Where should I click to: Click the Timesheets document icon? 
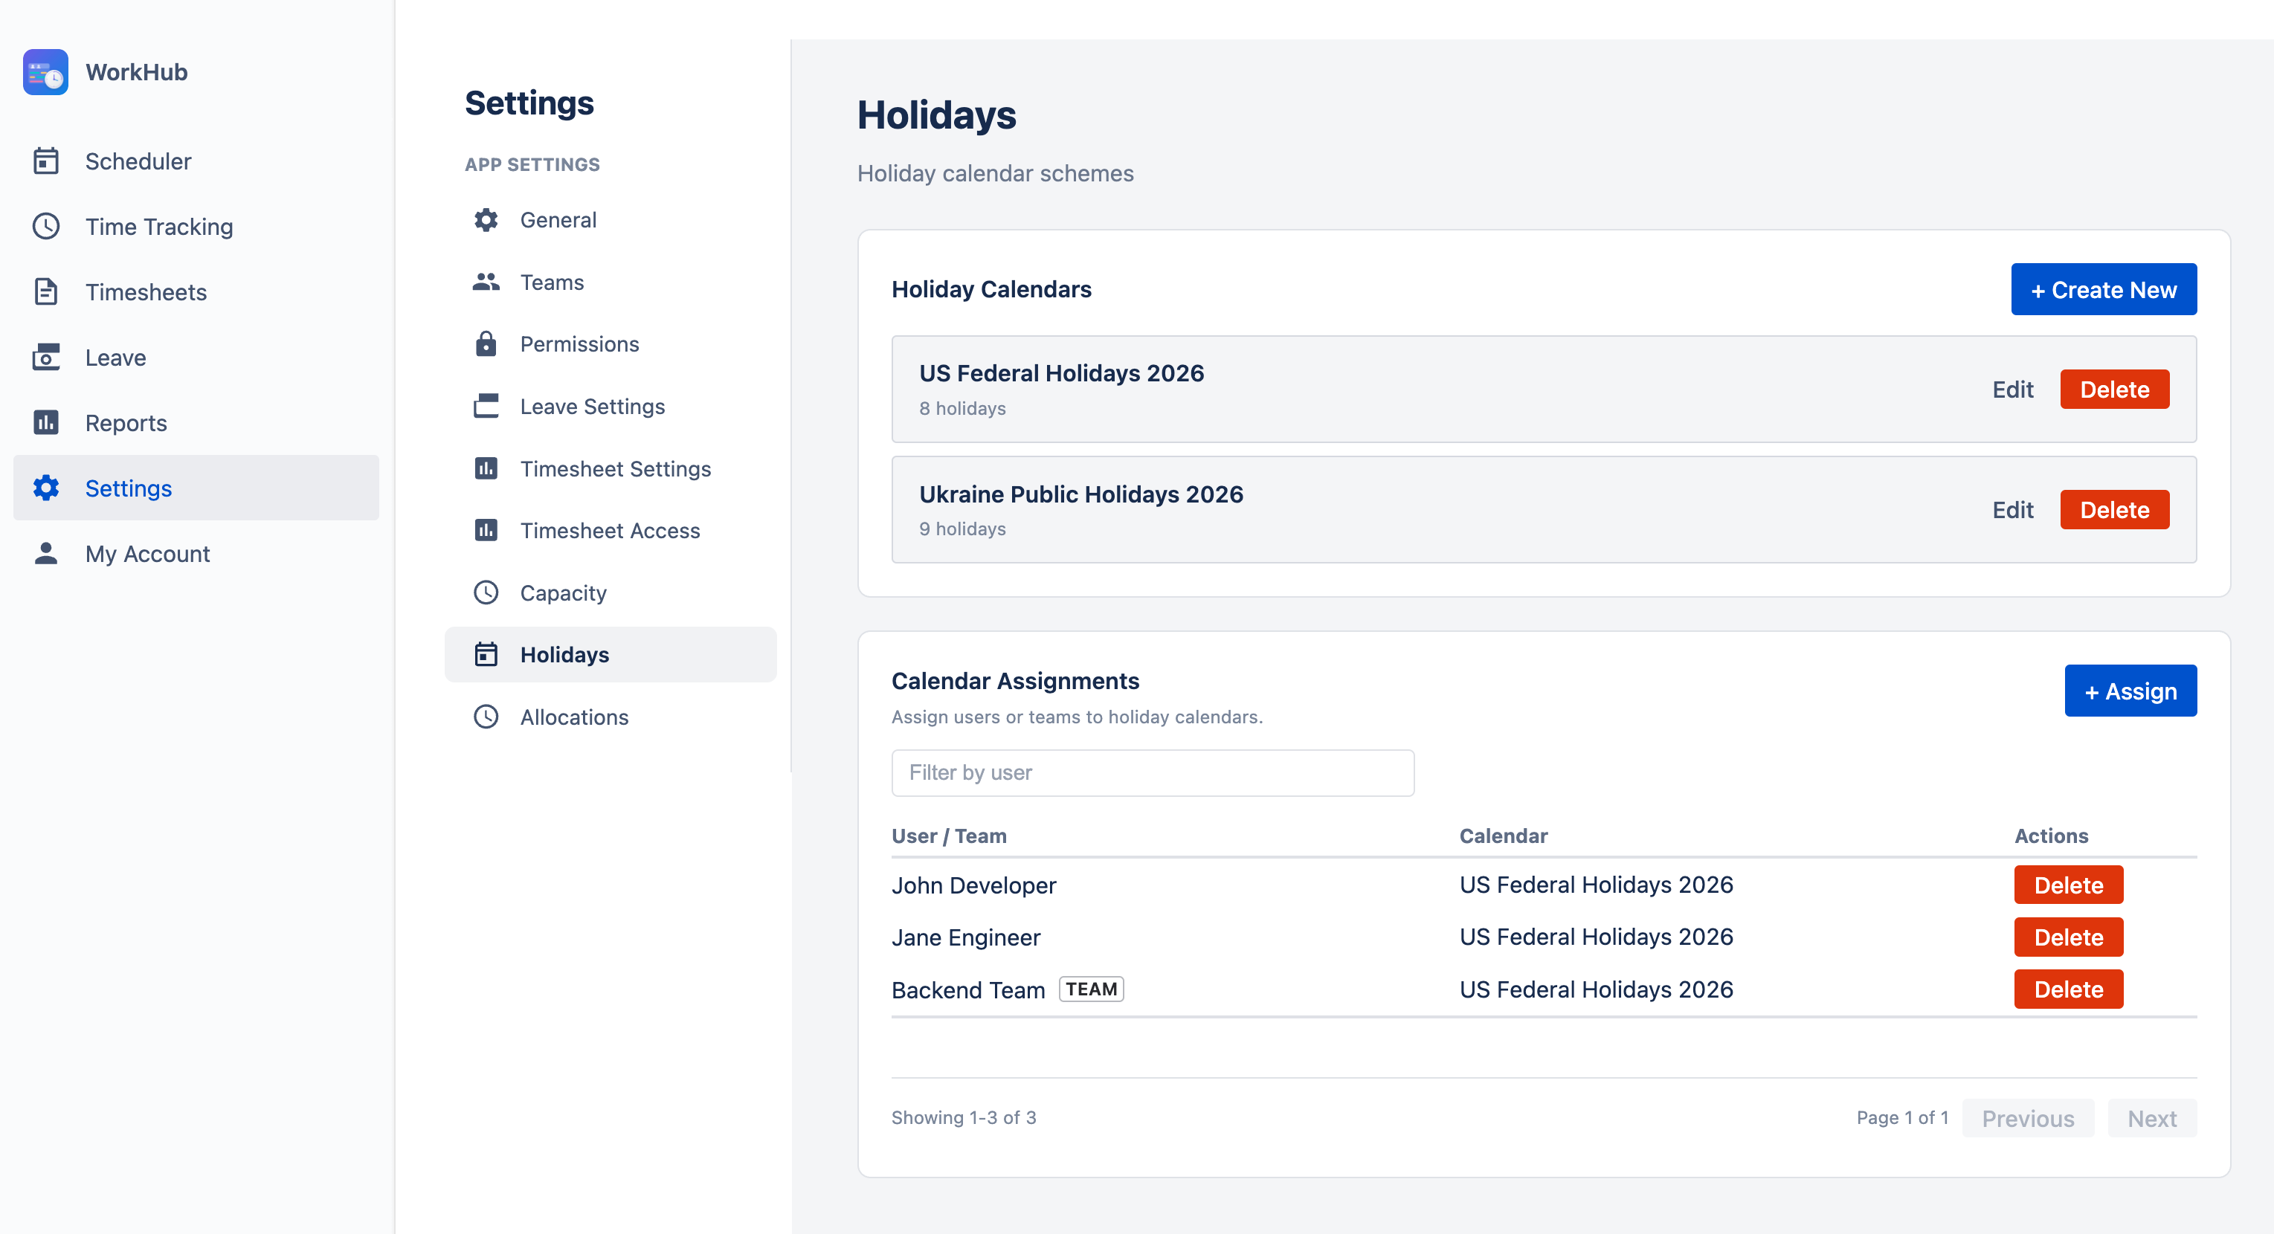(x=46, y=292)
